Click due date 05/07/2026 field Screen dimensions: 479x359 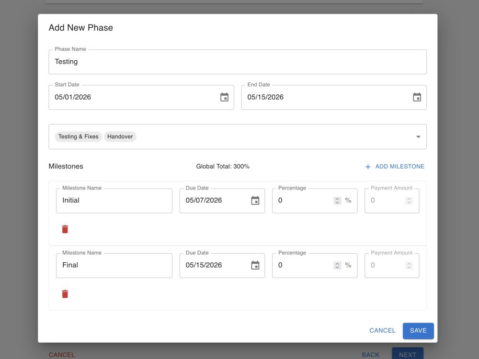222,201
